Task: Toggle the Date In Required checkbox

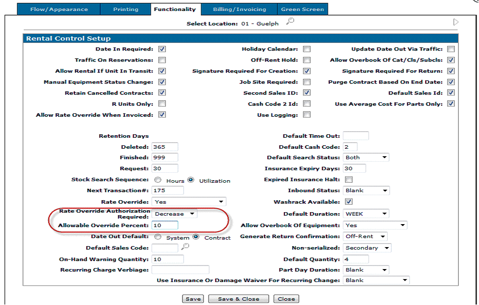Action: [x=162, y=49]
